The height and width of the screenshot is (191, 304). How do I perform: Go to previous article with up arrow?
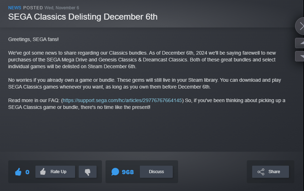click(x=300, y=43)
